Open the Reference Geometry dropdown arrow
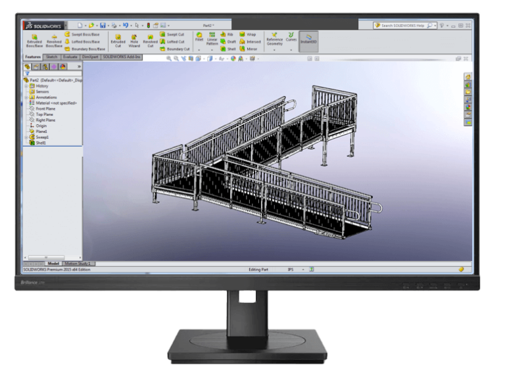The height and width of the screenshot is (378, 505). [274, 50]
